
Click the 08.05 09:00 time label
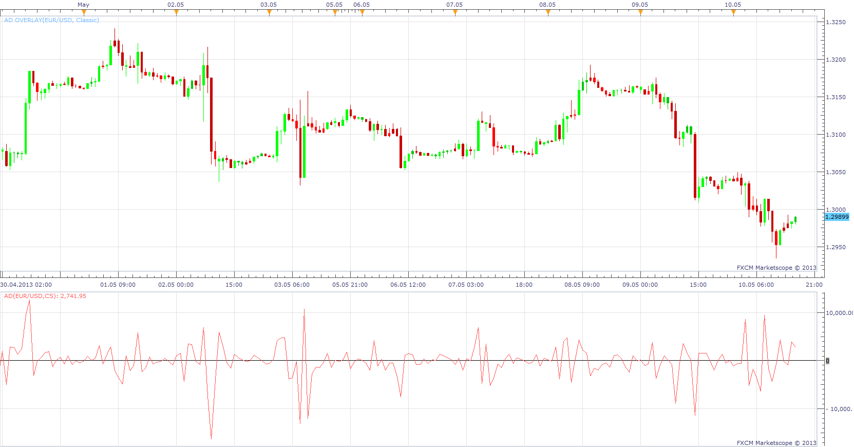click(582, 285)
